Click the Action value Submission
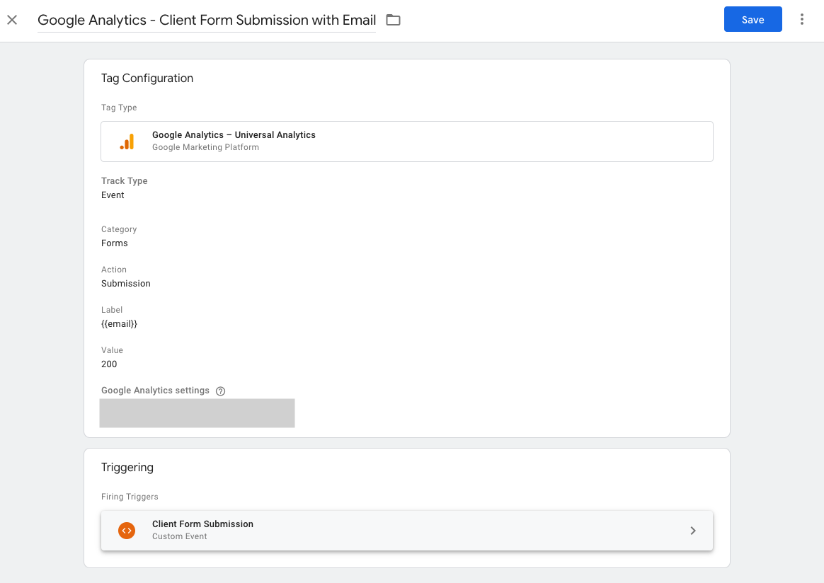824x583 pixels. [x=126, y=284]
